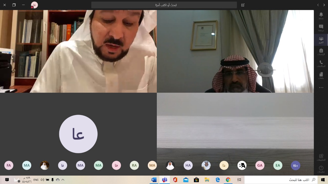Toggle the ENG keyboard language indicator

click(36, 180)
